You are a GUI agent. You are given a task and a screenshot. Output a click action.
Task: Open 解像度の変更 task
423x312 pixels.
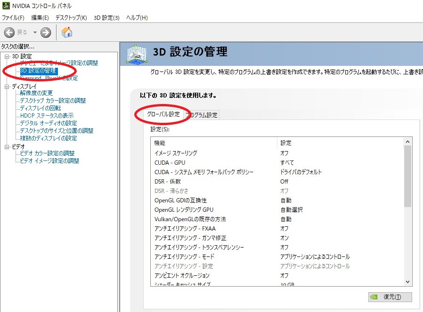(x=36, y=93)
